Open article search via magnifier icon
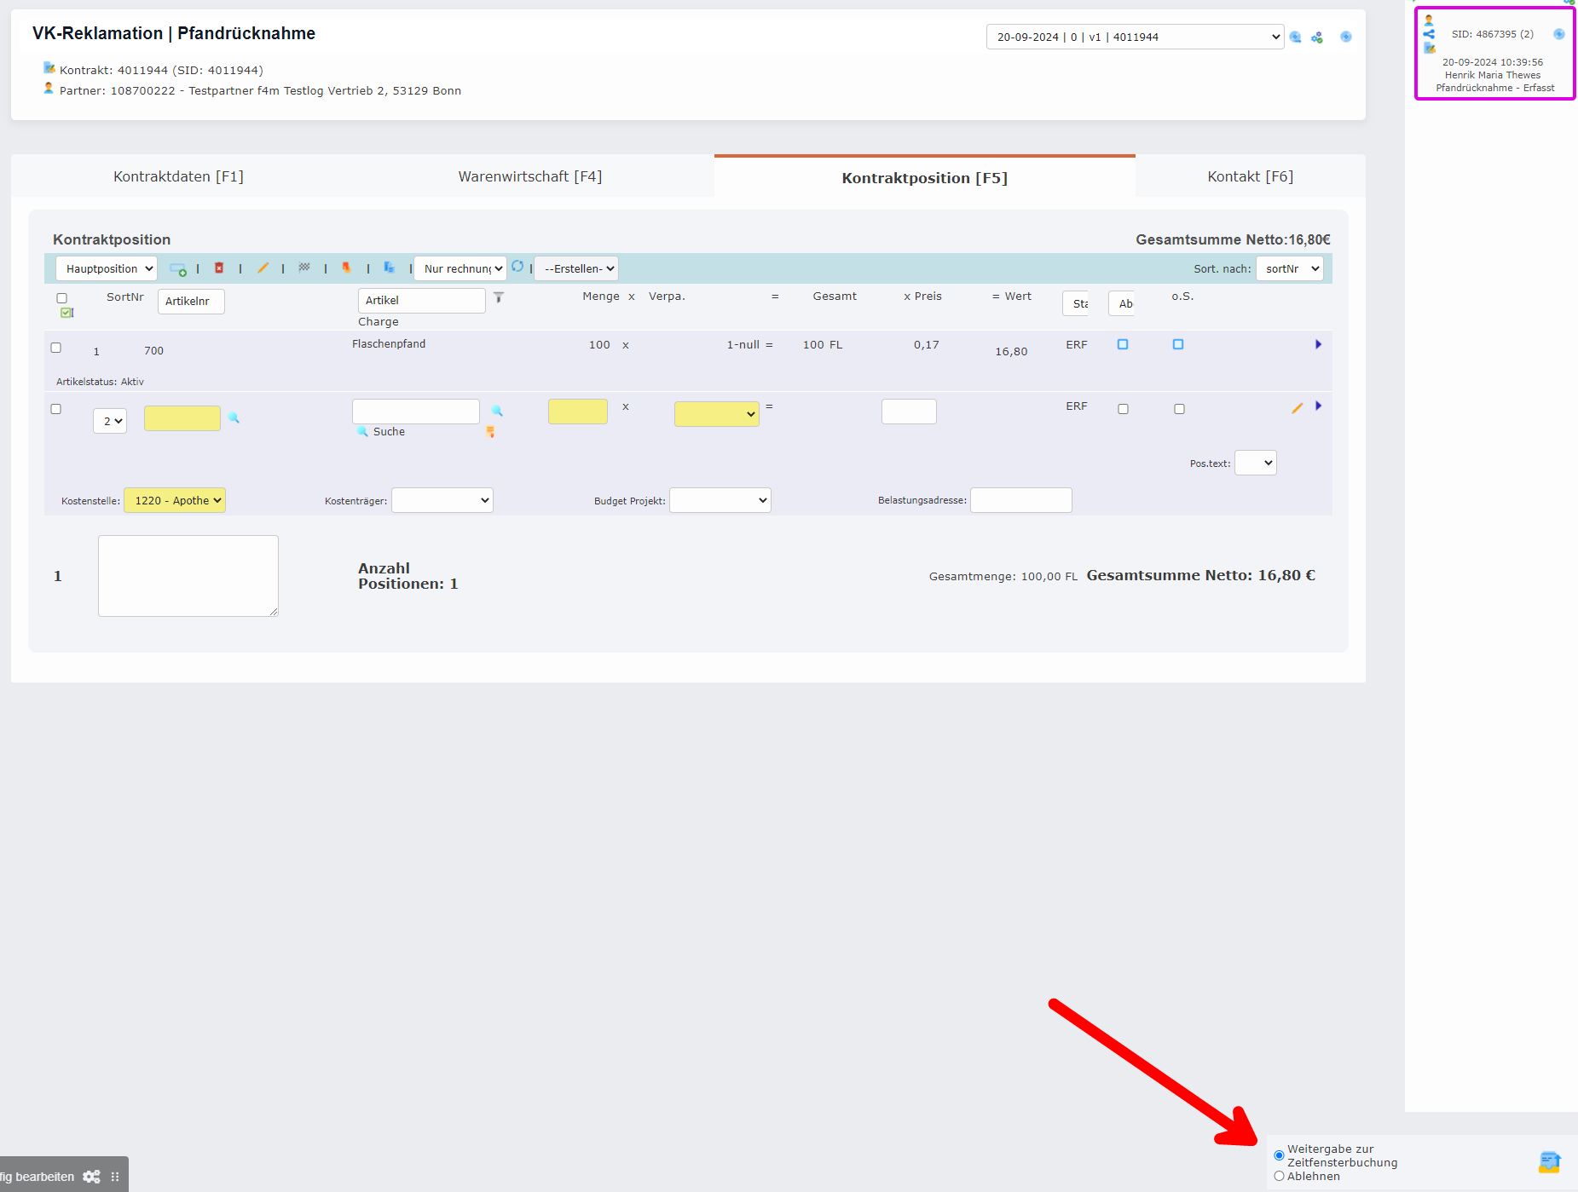1578x1192 pixels. point(497,412)
